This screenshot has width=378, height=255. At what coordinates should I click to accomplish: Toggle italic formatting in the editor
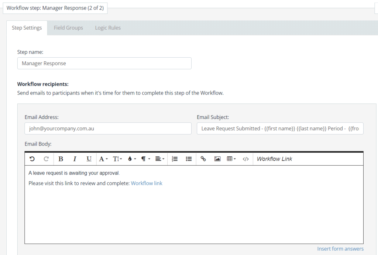point(75,159)
